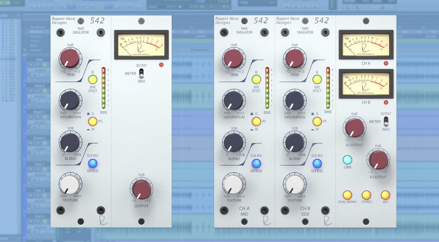The image size is (439, 242).
Task: Click the CH B Saturation knob
Action: [x=294, y=100]
